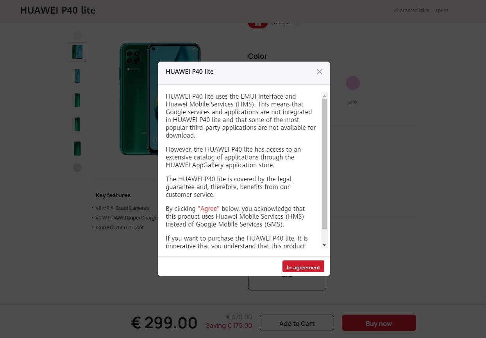Click the Add to Cart button
Screen dimensions: 486x338
click(x=297, y=323)
